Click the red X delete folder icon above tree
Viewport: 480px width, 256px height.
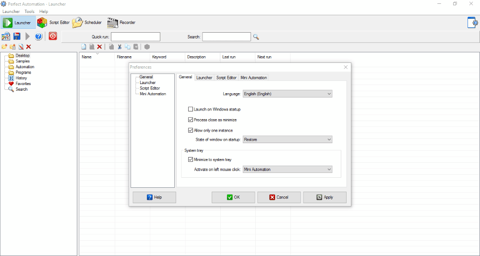tap(28, 47)
